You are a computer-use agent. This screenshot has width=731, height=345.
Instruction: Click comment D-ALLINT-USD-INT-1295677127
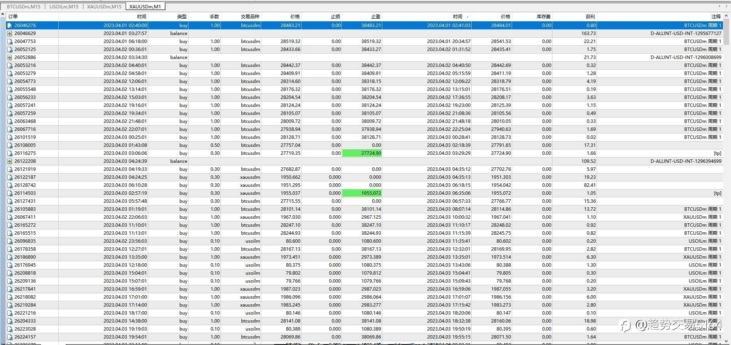pos(686,33)
